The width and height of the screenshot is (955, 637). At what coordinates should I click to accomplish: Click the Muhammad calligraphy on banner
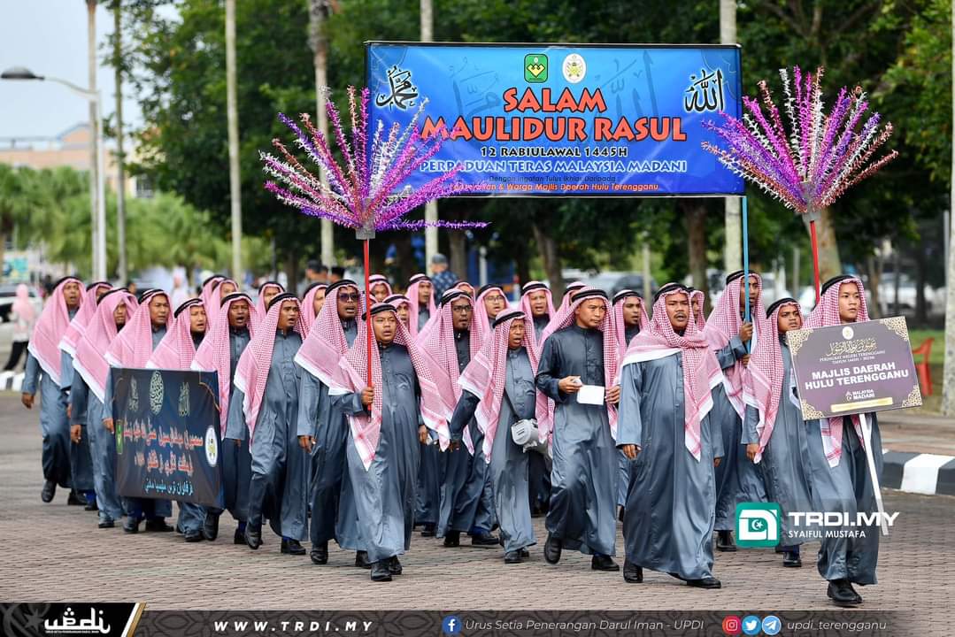(397, 88)
